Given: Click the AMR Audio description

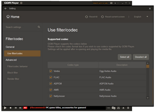Looking at the screenshot, I should tap(105, 90).
